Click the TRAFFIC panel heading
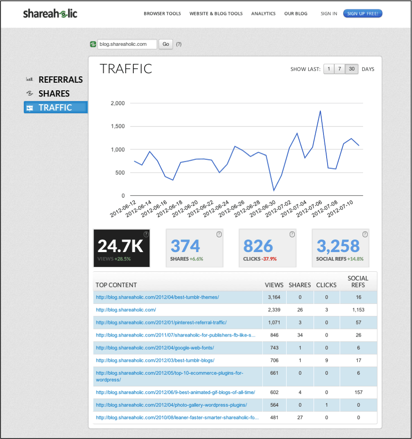Image resolution: width=412 pixels, height=439 pixels. click(126, 69)
